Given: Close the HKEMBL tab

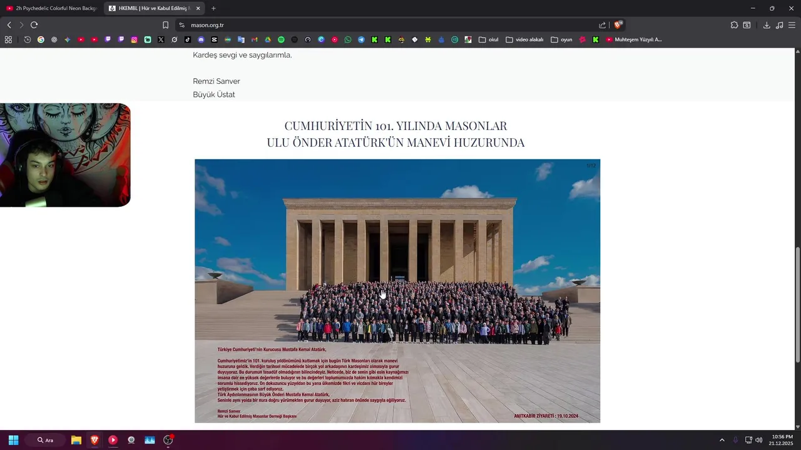Looking at the screenshot, I should pyautogui.click(x=198, y=8).
